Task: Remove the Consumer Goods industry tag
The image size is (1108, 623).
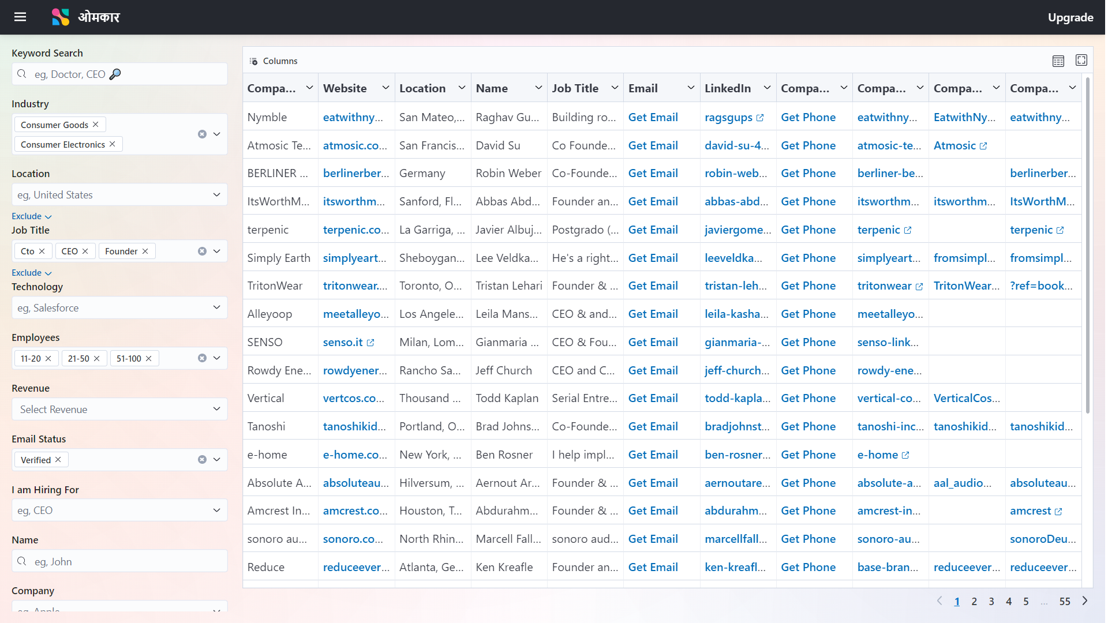Action: (96, 124)
